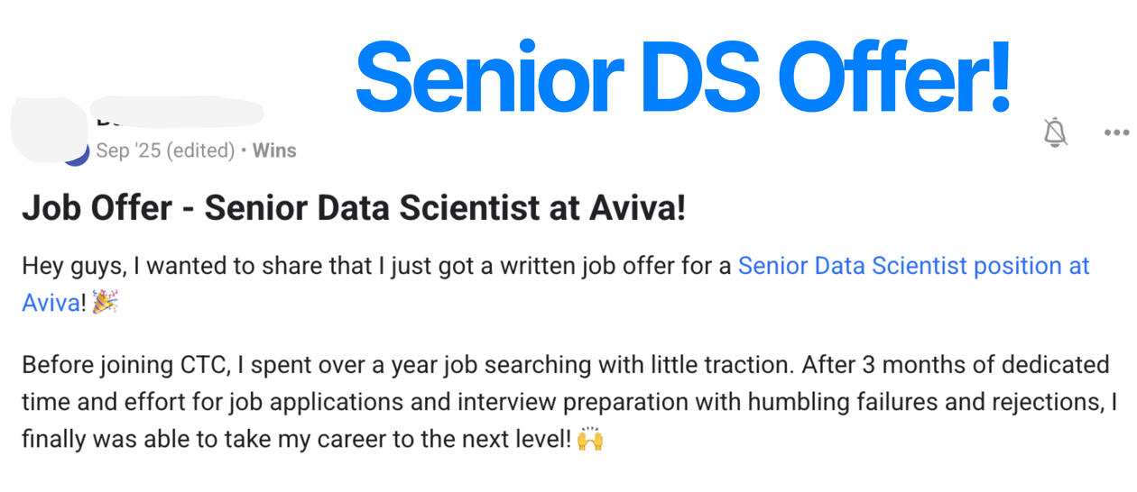Image resolution: width=1137 pixels, height=492 pixels.
Task: Open the Wins category tag
Action: pos(274,150)
